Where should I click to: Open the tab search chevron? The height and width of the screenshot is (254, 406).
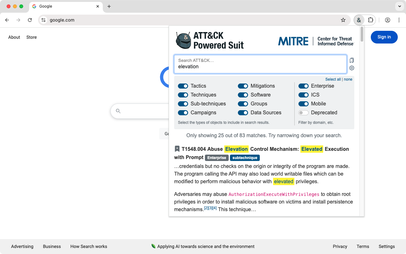399,6
